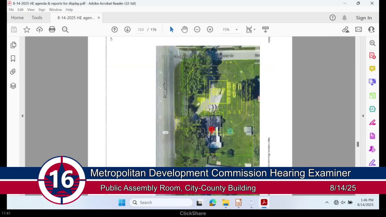Open the Find text magnifier icon
Viewport: 386px width, 217px height.
point(65,30)
